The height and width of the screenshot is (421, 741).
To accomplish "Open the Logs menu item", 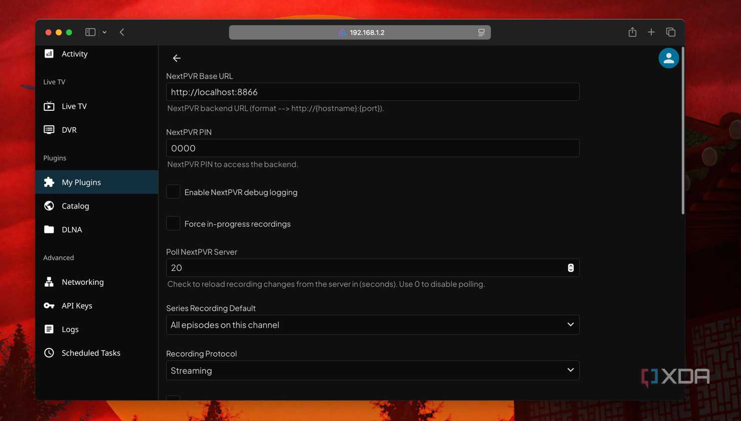I will coord(97,329).
